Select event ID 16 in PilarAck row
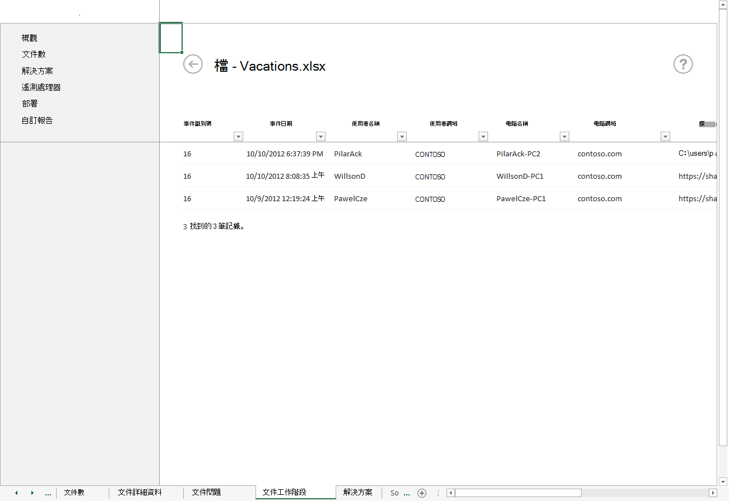This screenshot has height=501, width=729. (187, 154)
